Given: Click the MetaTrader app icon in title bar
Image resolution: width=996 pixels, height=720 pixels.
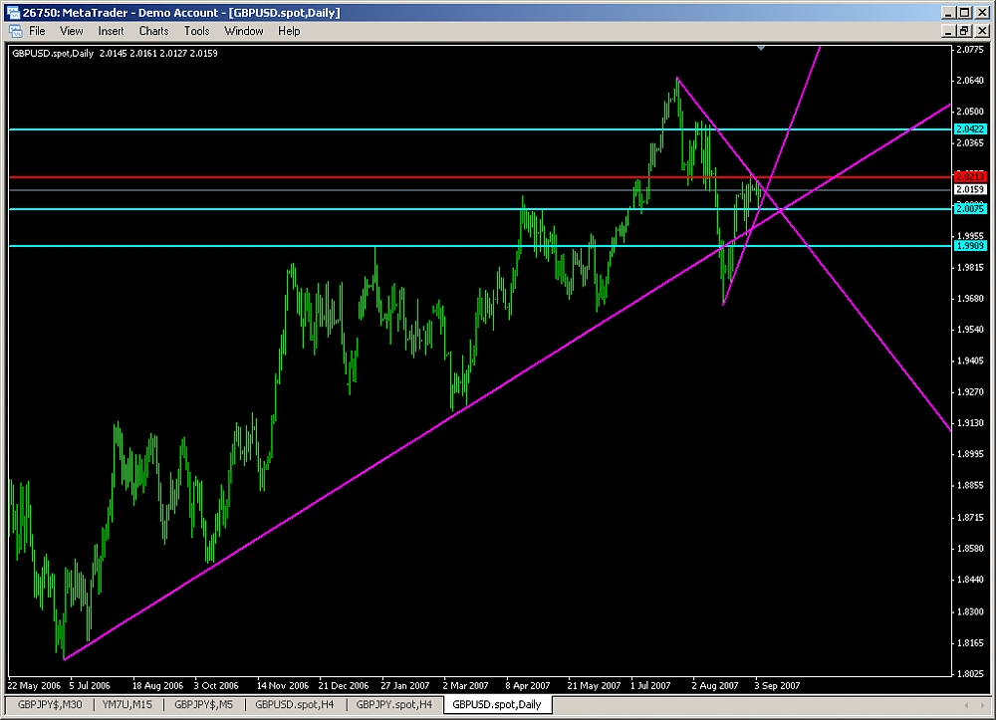Looking at the screenshot, I should click(x=12, y=12).
